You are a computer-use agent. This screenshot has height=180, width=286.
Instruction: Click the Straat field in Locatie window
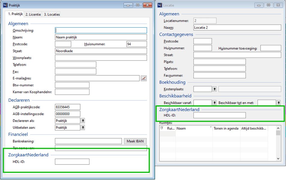237,55
